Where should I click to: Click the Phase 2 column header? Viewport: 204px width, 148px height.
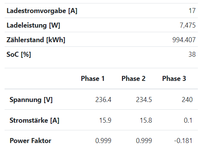[x=133, y=79]
